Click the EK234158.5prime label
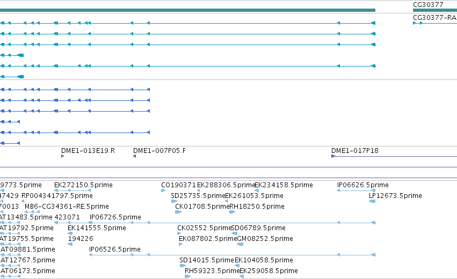This screenshot has width=457, height=279. pyautogui.click(x=284, y=185)
